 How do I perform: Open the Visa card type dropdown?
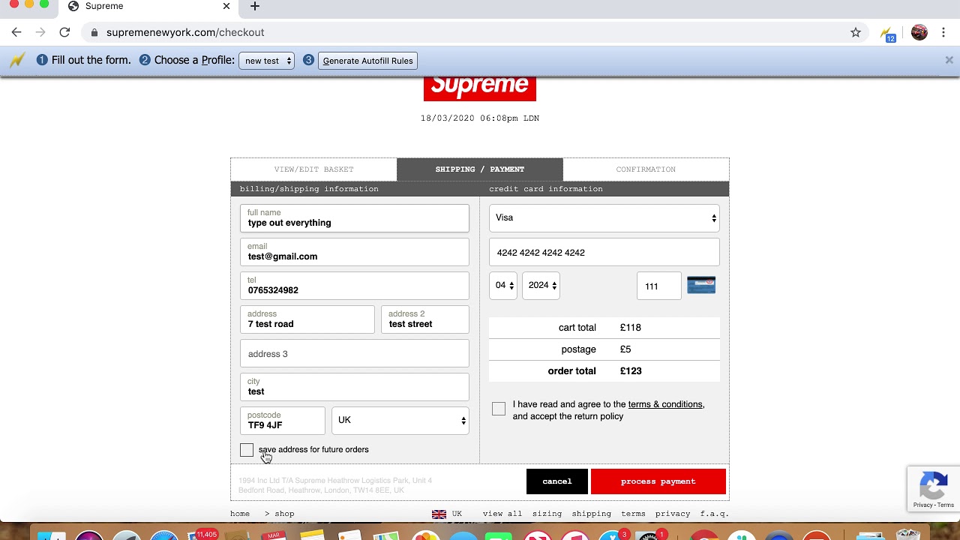click(x=604, y=217)
